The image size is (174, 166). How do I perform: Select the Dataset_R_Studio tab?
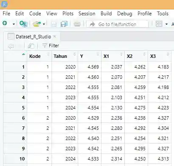(32, 37)
